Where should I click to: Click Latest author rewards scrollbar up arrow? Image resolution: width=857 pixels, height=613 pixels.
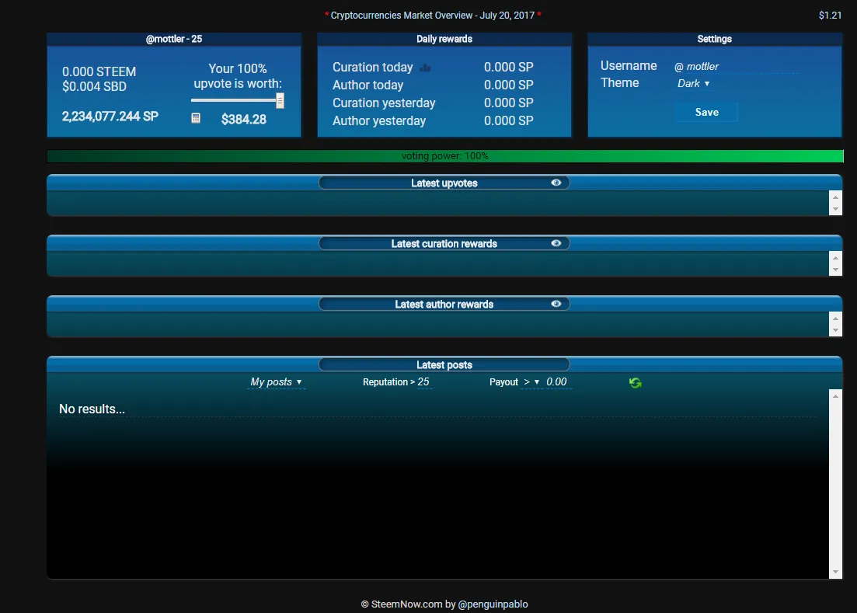point(835,318)
